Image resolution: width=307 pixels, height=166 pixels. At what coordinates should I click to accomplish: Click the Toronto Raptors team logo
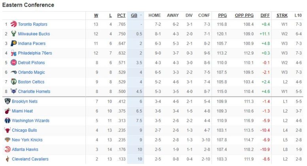(14, 24)
